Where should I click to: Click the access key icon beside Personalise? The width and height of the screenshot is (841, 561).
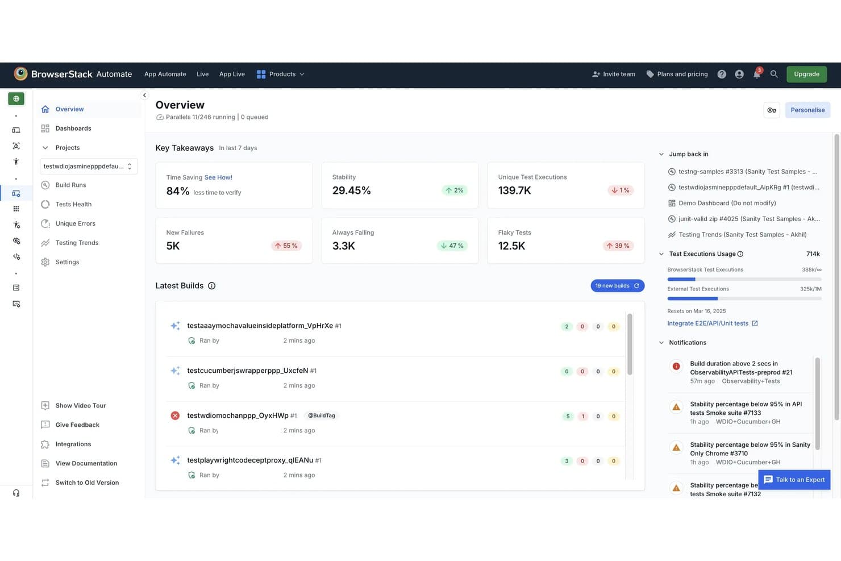click(772, 110)
